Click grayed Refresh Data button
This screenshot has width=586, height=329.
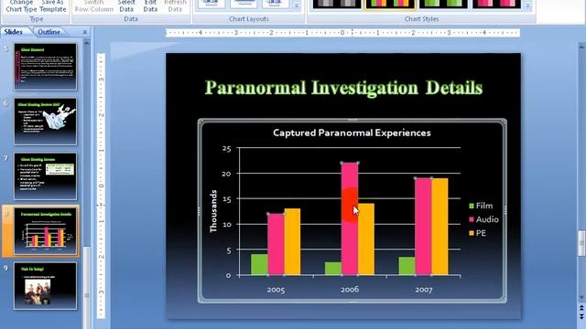[175, 6]
